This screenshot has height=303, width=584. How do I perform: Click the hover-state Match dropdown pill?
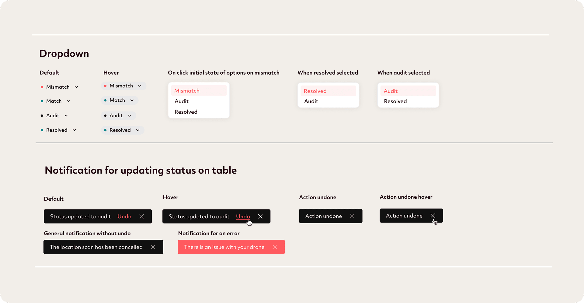point(120,100)
